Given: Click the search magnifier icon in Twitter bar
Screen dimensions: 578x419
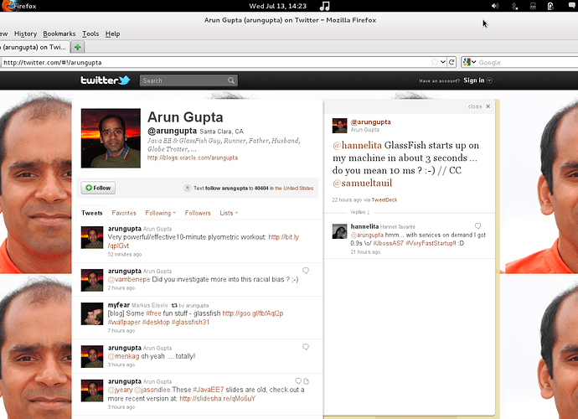Looking at the screenshot, I should [x=230, y=80].
